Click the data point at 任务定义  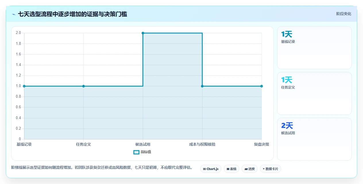click(x=84, y=86)
